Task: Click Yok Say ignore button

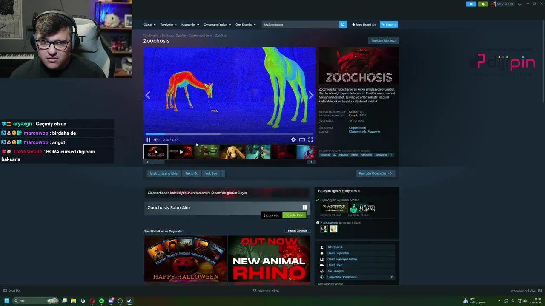Action: [211, 173]
